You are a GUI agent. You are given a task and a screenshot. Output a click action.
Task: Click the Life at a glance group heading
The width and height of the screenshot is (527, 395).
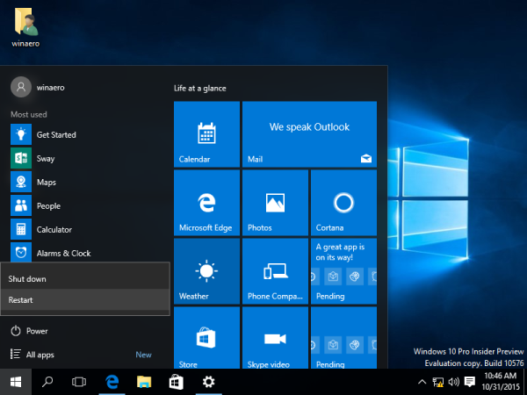[200, 89]
